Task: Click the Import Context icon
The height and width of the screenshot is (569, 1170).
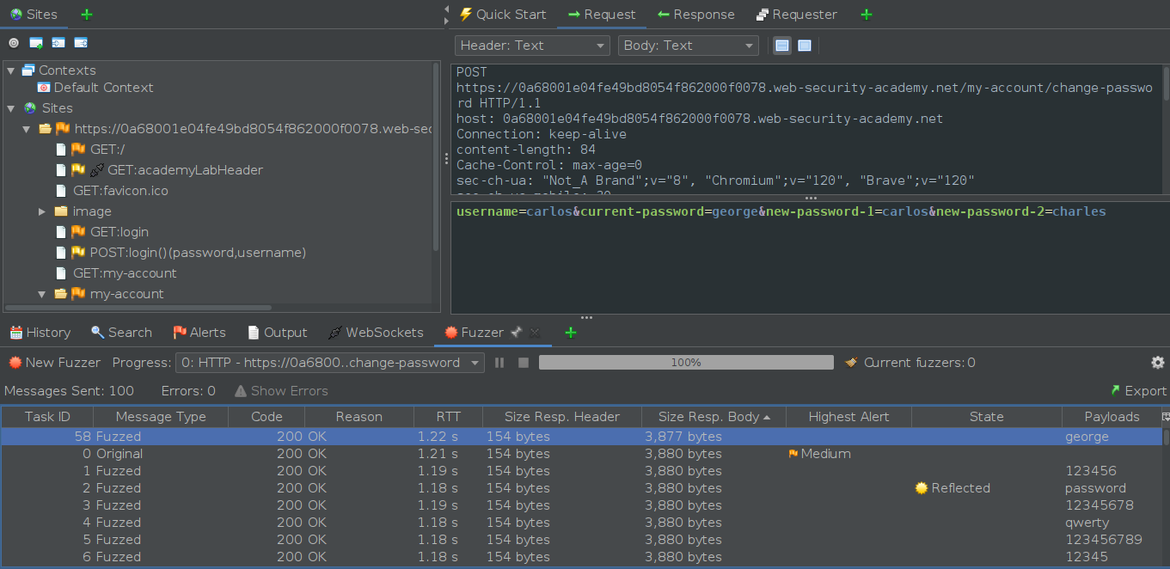Action: coord(58,43)
